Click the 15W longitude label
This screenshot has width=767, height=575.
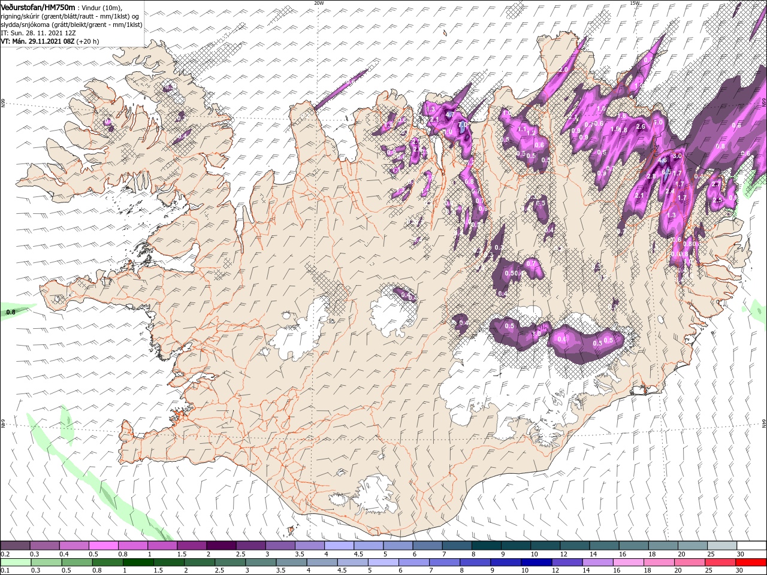(635, 3)
